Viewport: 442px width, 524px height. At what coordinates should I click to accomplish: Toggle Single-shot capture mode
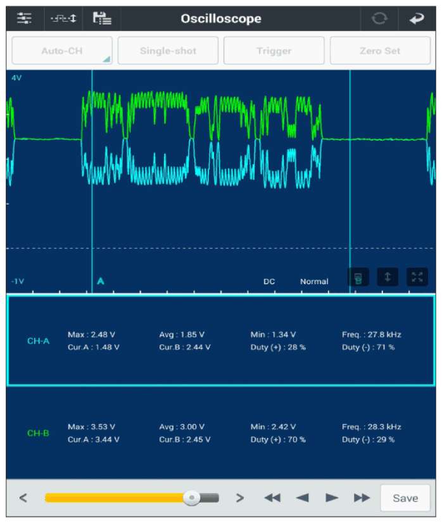[168, 51]
